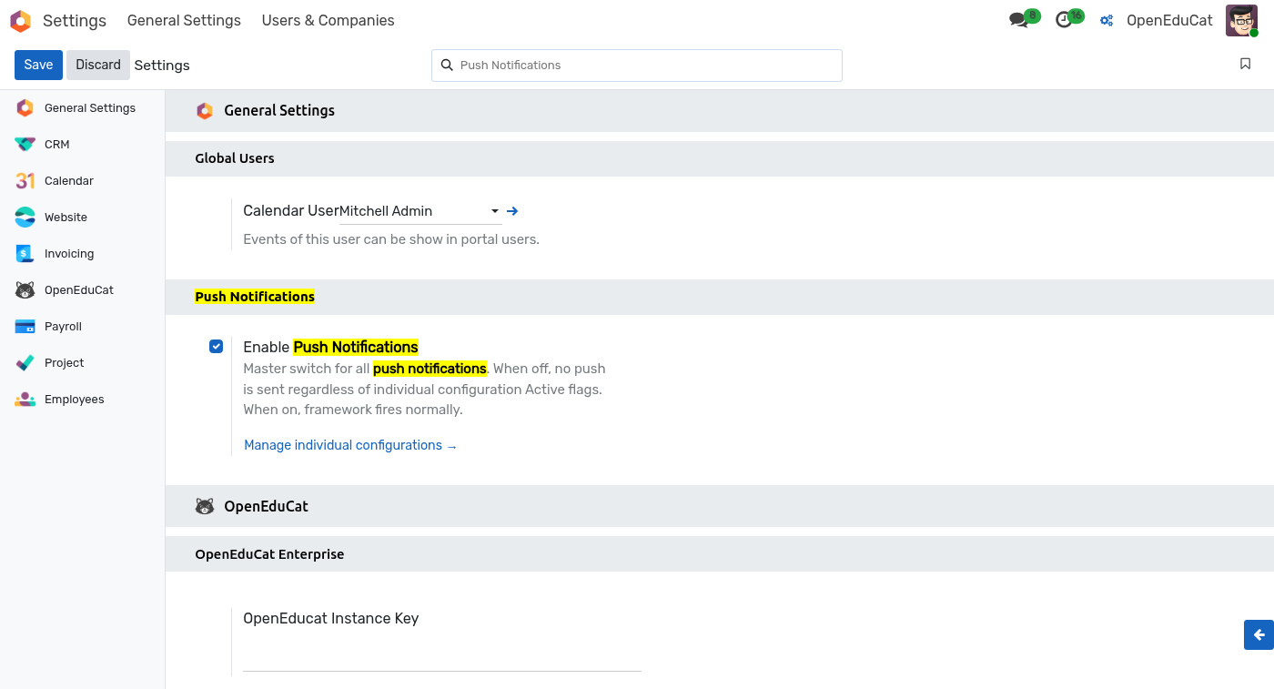Click the highlighted Push Notifications heading

point(255,297)
